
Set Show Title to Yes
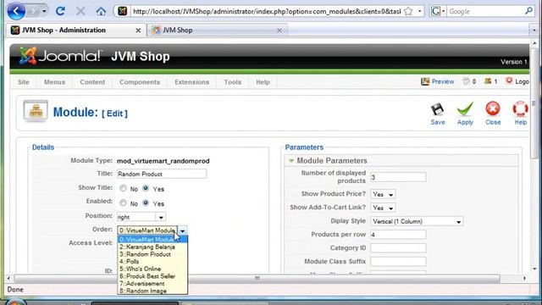click(146, 188)
